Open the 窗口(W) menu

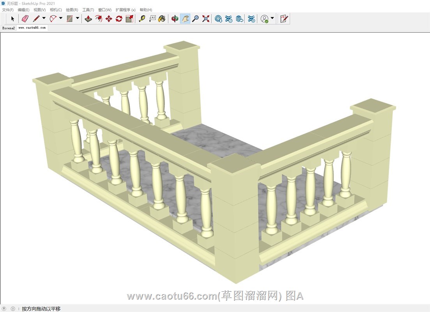coord(105,10)
